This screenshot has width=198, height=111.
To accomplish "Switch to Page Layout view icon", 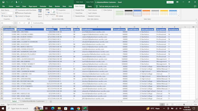I will tap(167, 104).
